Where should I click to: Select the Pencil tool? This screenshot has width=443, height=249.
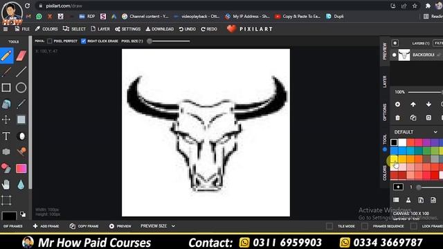click(x=6, y=55)
